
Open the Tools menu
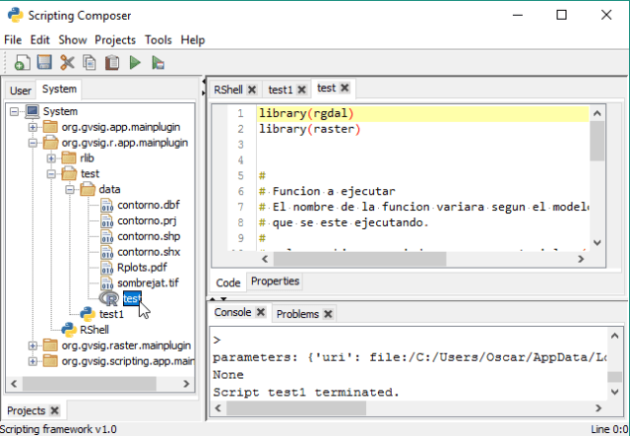click(x=157, y=40)
